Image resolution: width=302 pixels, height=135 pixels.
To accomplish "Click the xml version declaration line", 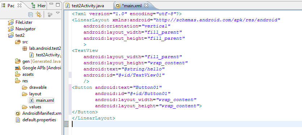I will tap(127, 14).
